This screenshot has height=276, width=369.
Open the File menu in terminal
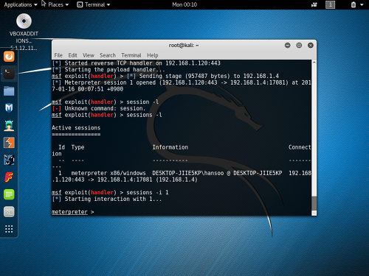coord(58,55)
